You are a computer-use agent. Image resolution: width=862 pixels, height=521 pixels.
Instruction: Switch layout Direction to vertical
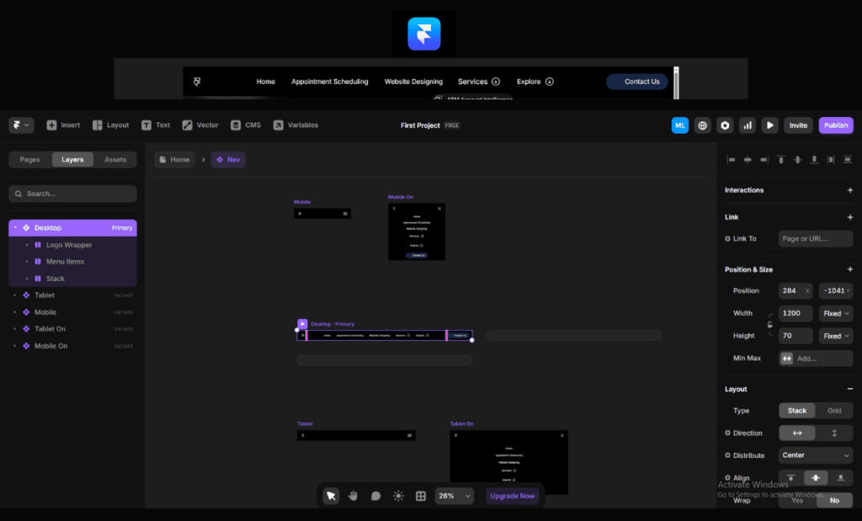834,433
